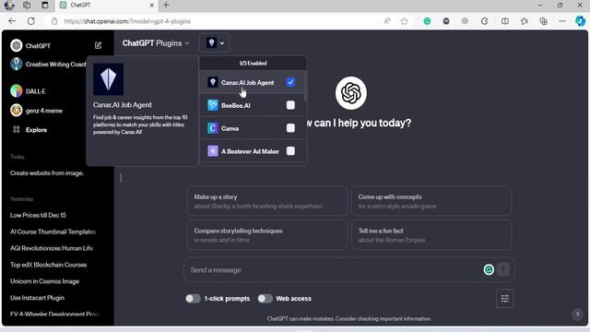Open the browser collections icon

pos(543,21)
